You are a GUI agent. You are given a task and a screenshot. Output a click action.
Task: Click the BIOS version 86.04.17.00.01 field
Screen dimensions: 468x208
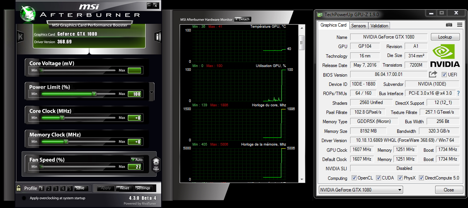(x=389, y=74)
